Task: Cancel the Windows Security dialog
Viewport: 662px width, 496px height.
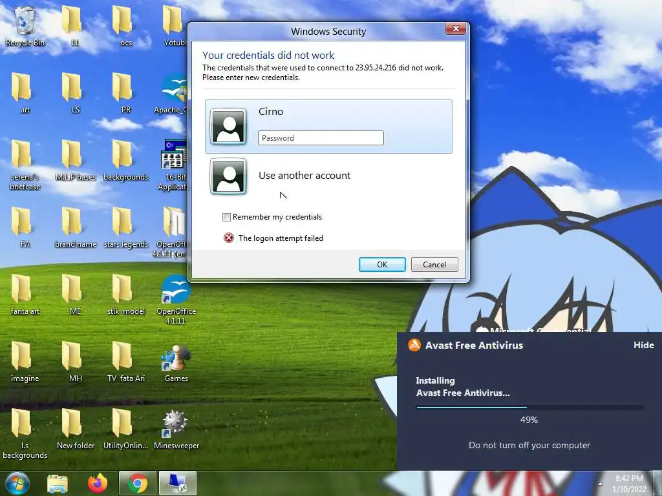Action: (434, 264)
